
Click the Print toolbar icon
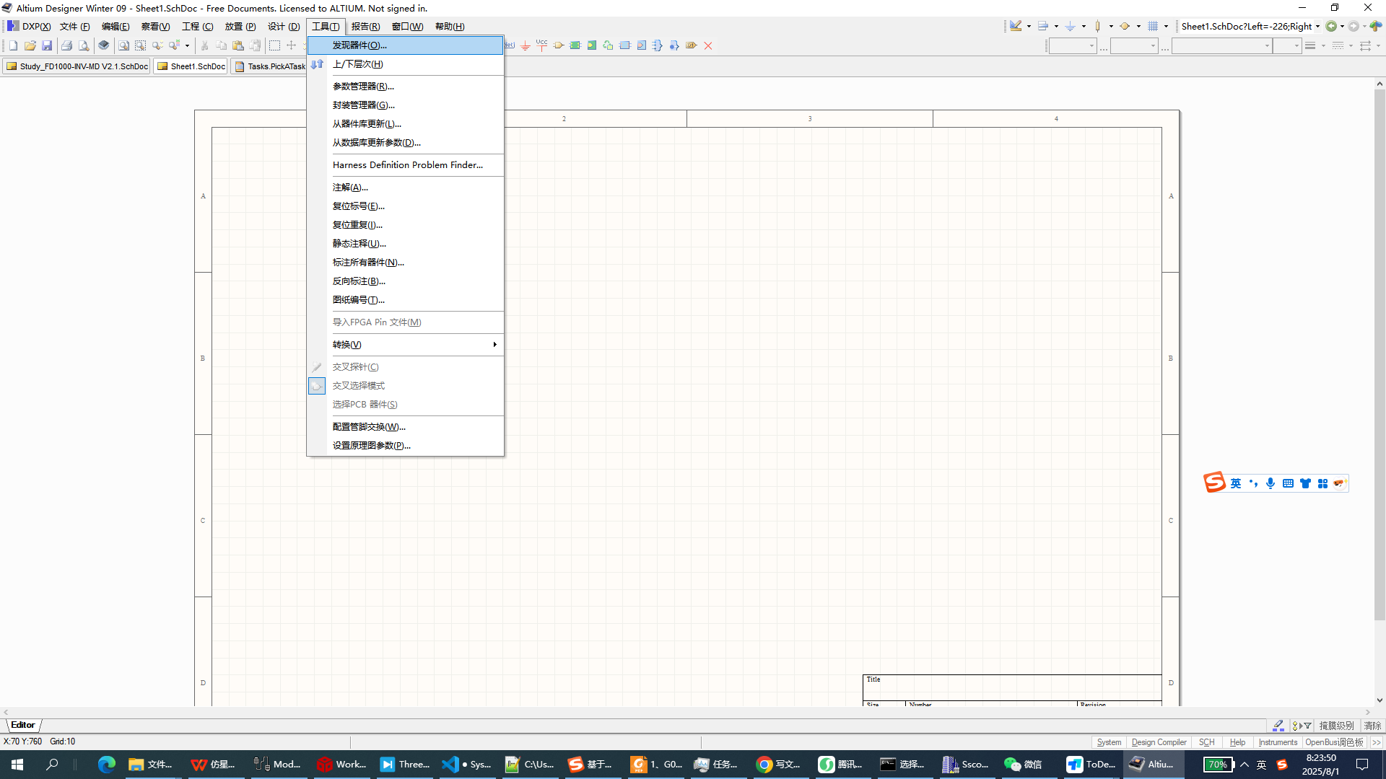pos(66,45)
